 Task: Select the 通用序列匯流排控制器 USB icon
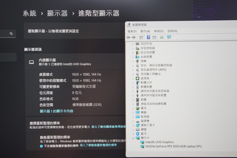point(137,91)
